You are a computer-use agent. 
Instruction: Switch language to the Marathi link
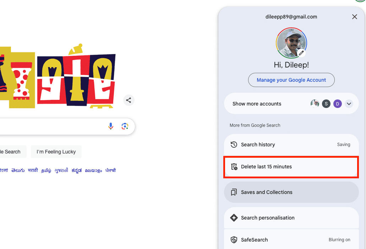33,170
